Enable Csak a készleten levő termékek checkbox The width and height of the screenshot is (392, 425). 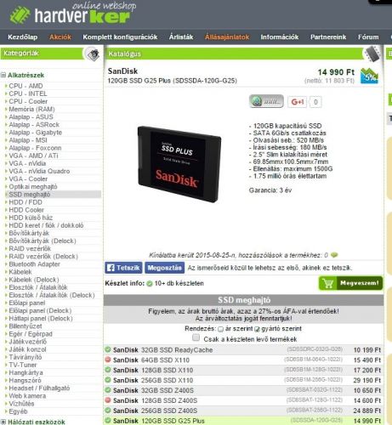click(196, 337)
